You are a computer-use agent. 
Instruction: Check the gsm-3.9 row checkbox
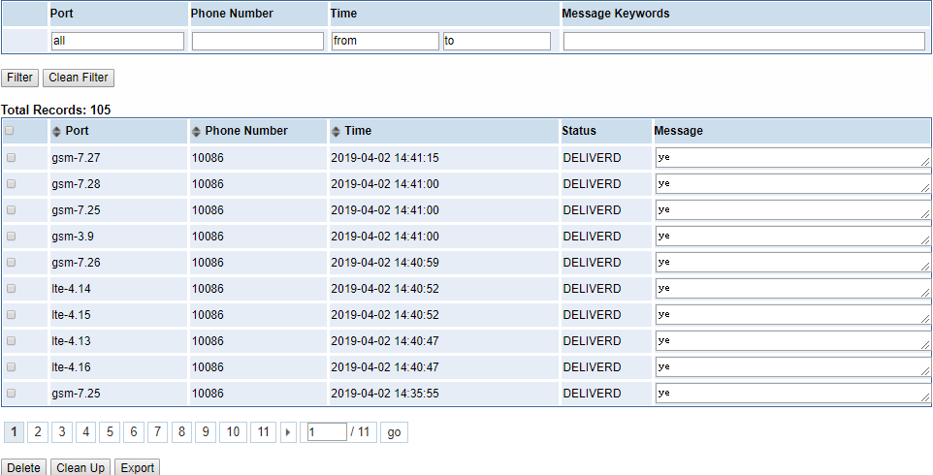tap(11, 236)
